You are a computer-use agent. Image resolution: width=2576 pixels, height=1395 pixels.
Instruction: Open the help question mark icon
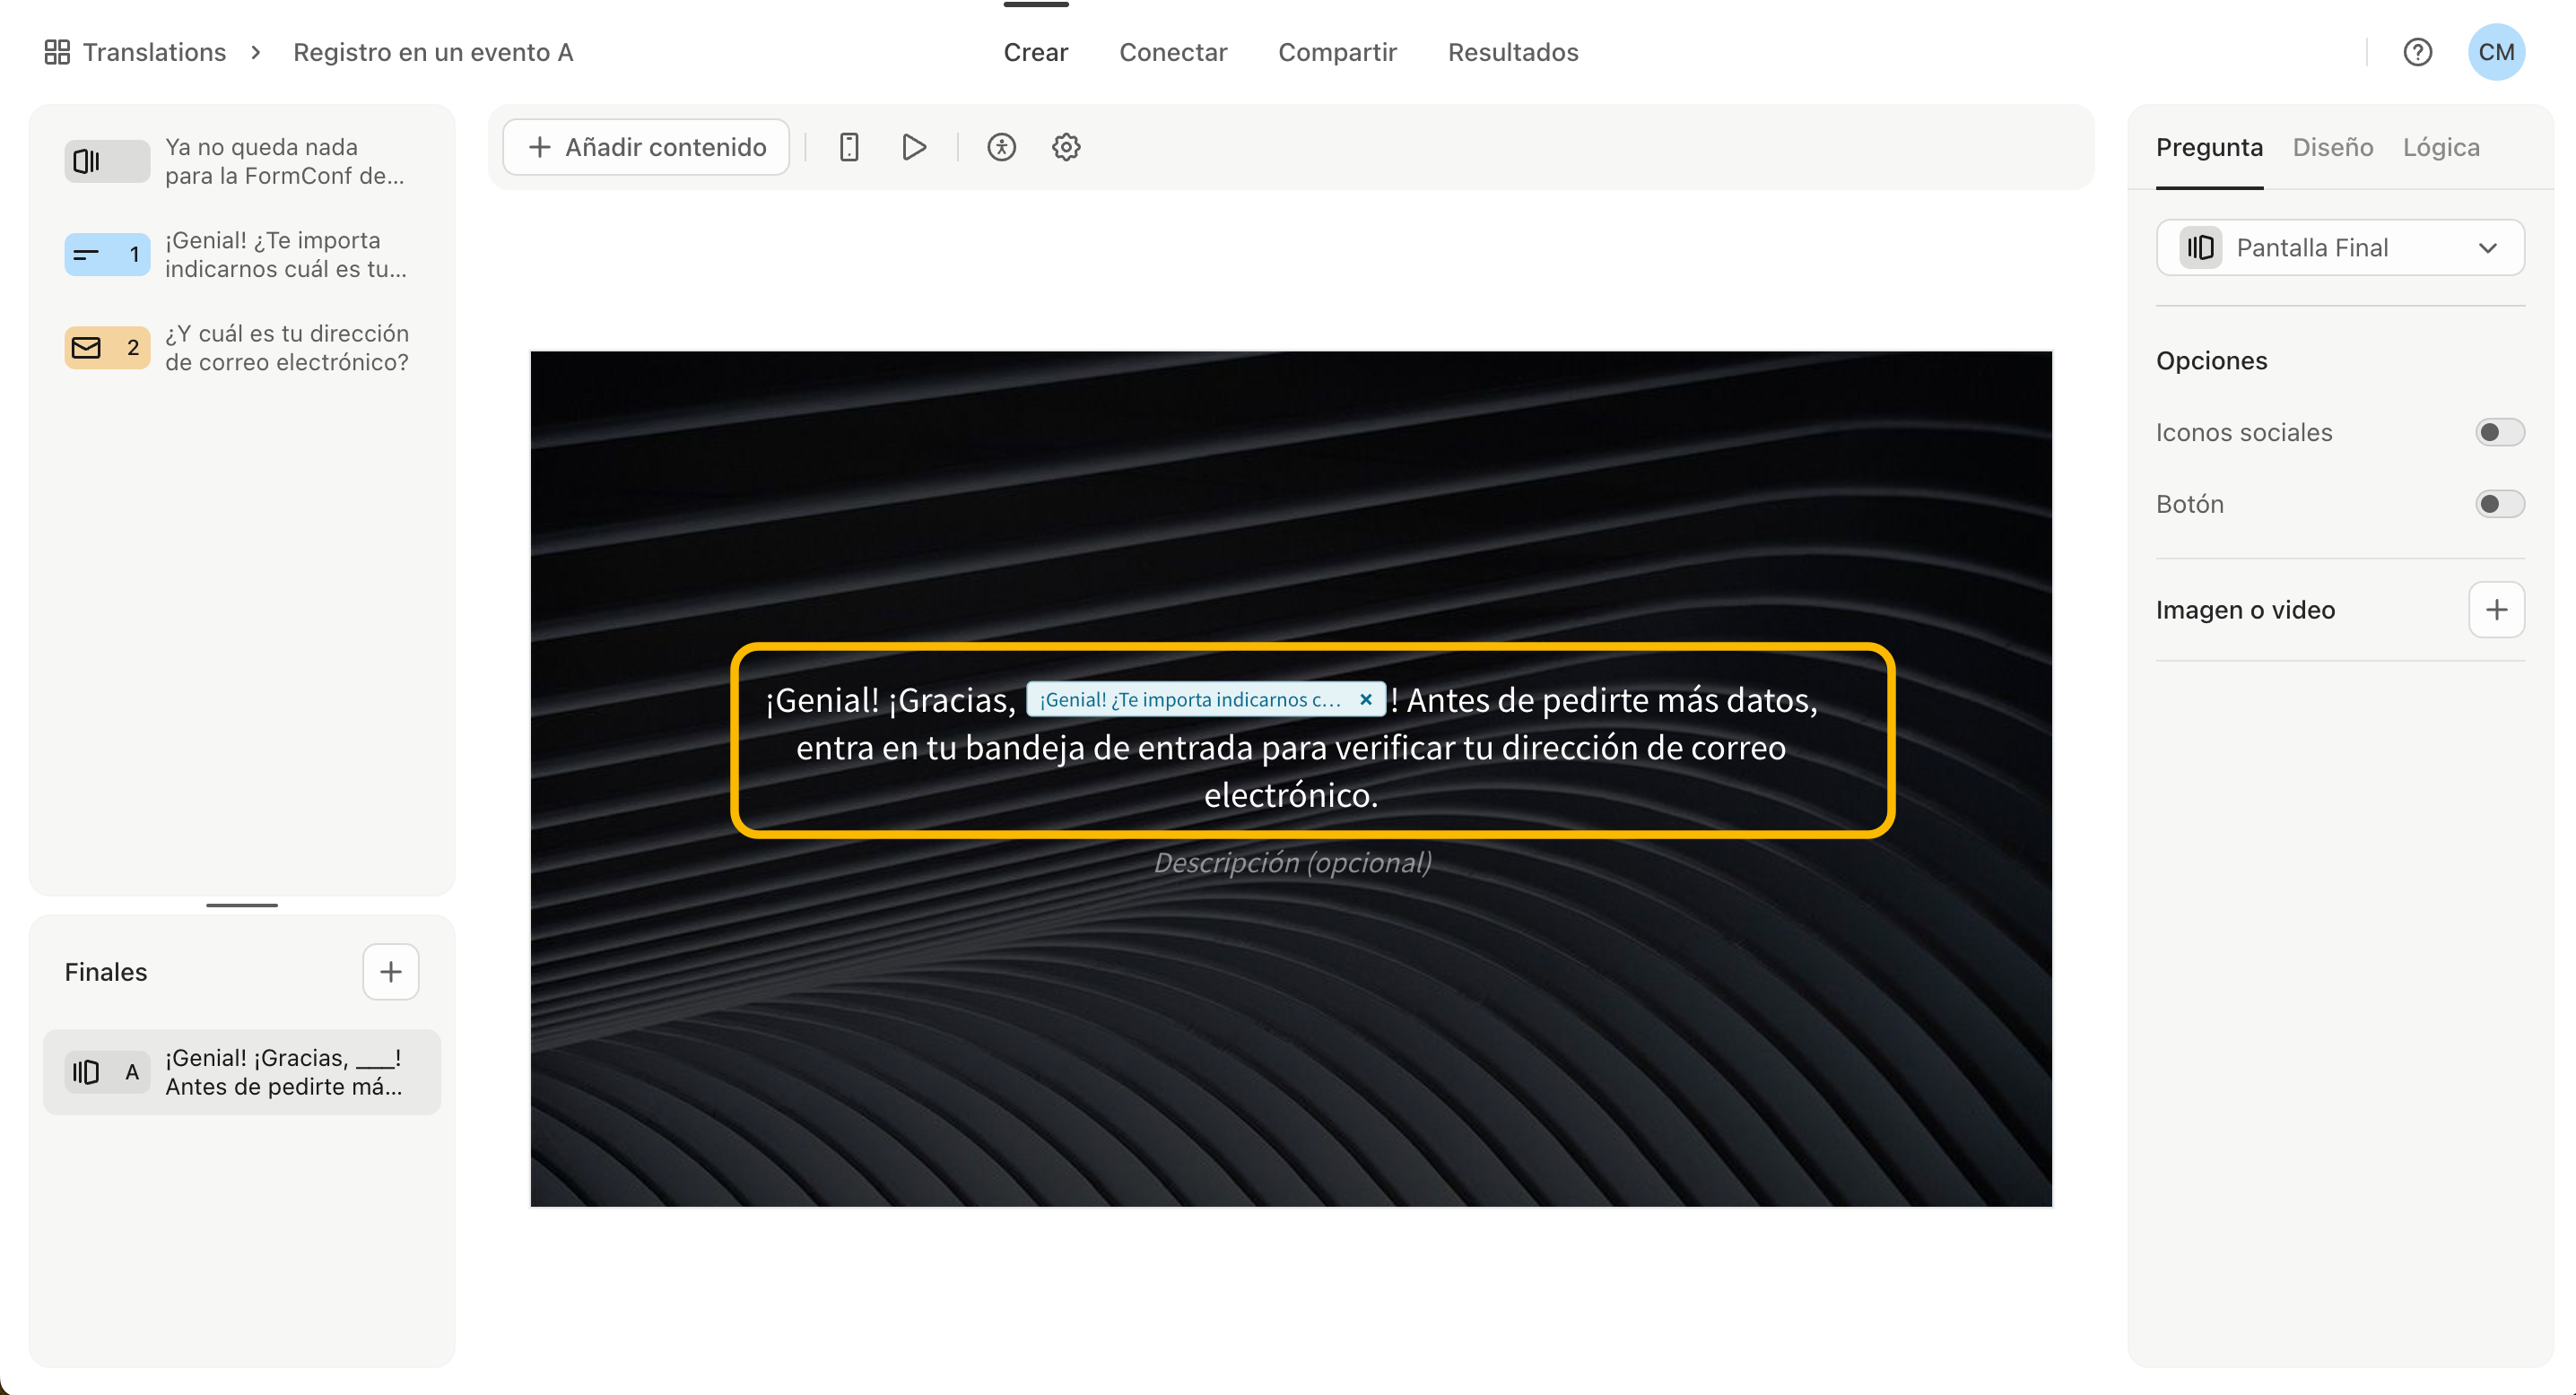pos(2417,52)
